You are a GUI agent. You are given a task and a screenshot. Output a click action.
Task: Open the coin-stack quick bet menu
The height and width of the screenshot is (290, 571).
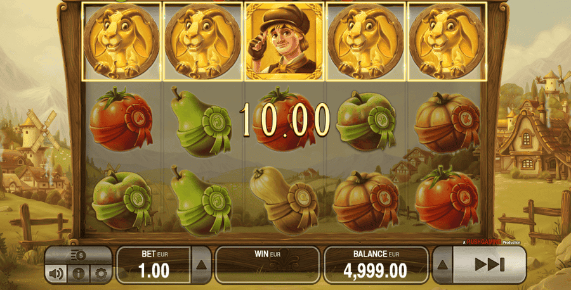(78, 256)
